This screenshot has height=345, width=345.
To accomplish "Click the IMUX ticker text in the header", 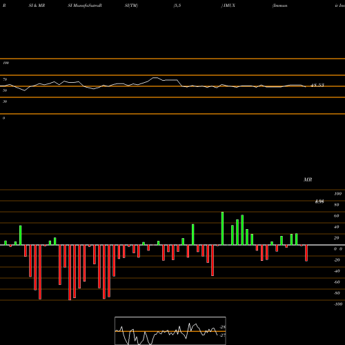I will click(229, 6).
